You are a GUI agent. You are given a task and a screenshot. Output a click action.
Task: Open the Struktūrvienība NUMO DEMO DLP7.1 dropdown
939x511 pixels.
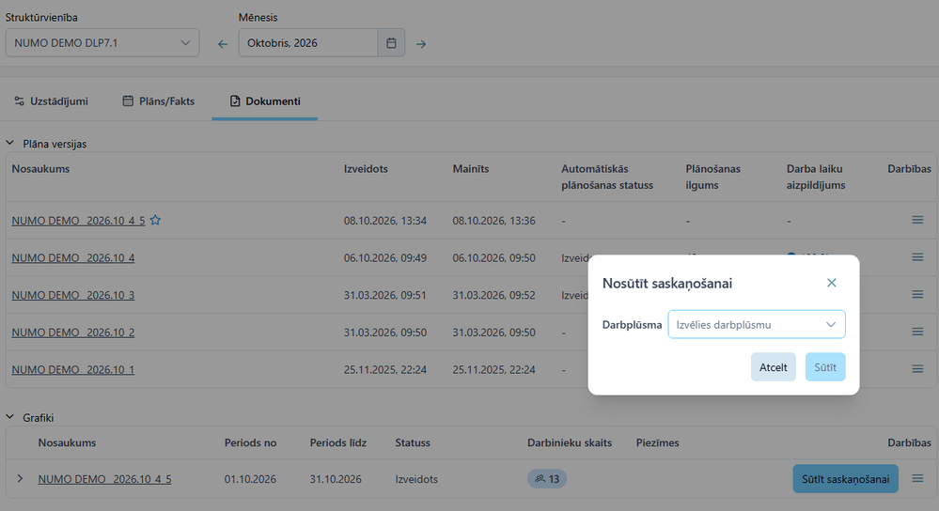coord(102,43)
